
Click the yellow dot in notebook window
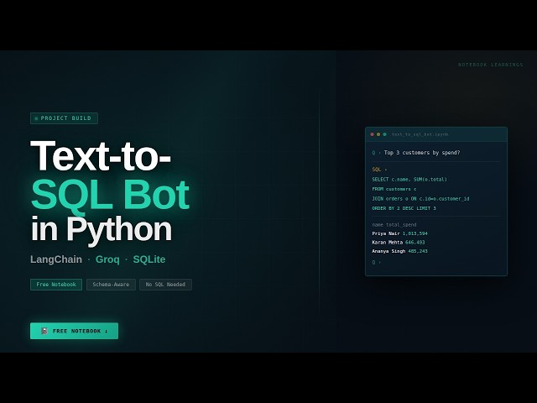point(378,134)
